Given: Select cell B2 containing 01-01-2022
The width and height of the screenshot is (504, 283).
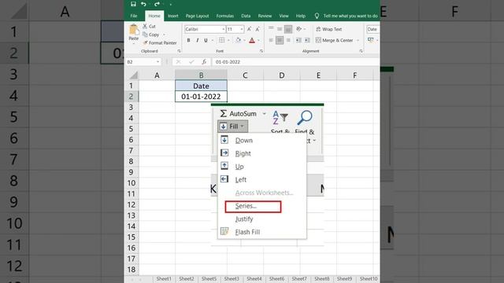Looking at the screenshot, I should (x=201, y=97).
